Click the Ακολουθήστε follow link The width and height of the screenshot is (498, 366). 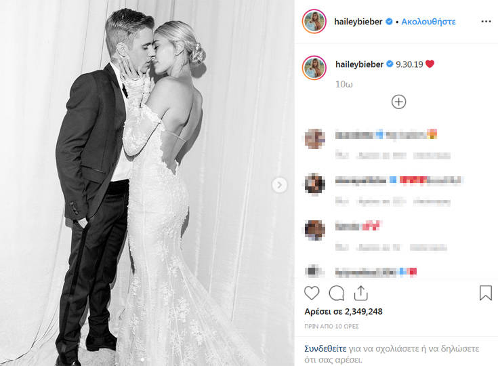tap(428, 22)
